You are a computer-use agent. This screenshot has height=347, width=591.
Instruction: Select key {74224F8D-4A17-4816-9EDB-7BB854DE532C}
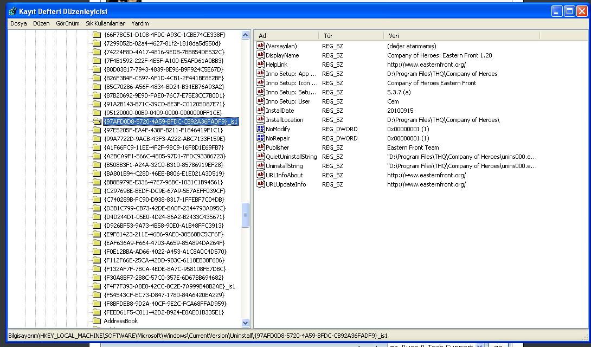[x=164, y=52]
